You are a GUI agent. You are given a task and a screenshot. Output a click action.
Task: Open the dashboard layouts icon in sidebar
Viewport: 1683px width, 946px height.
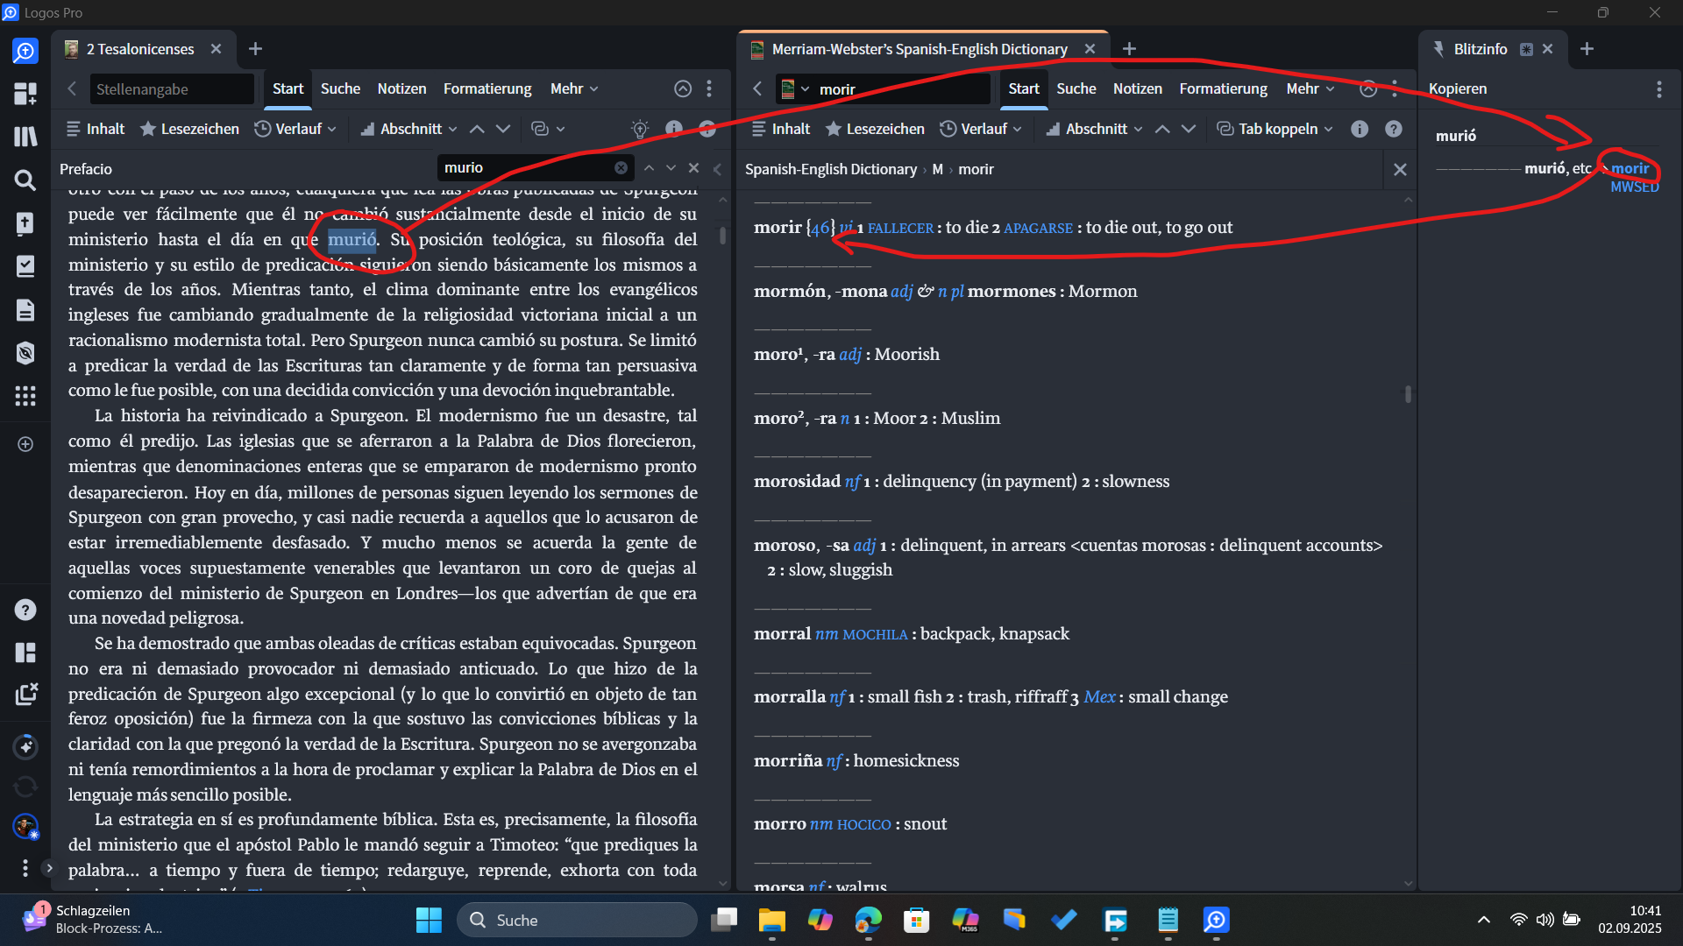[x=25, y=93]
